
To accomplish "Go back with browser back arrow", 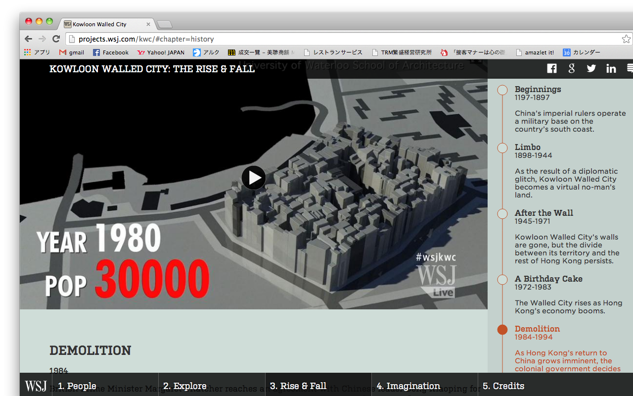I will (28, 39).
